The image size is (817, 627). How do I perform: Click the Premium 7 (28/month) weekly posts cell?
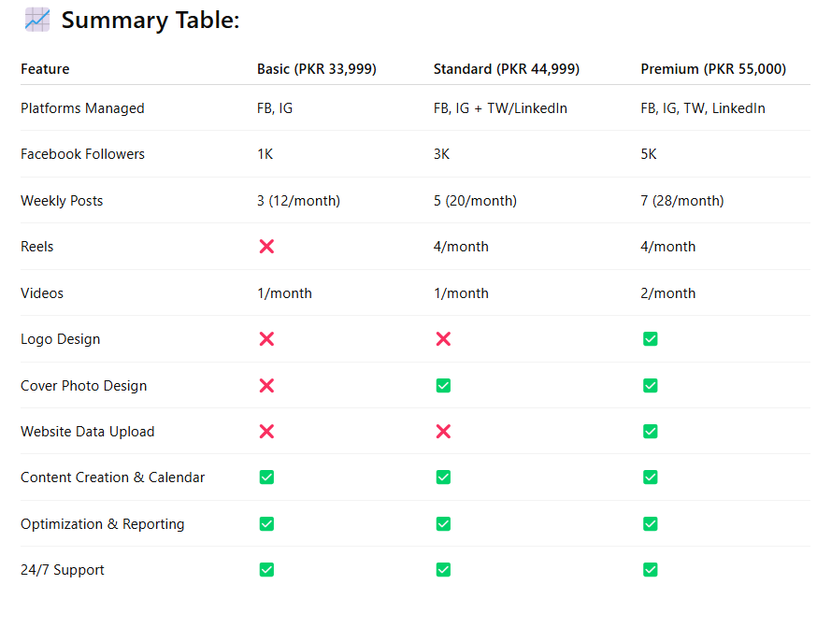682,201
